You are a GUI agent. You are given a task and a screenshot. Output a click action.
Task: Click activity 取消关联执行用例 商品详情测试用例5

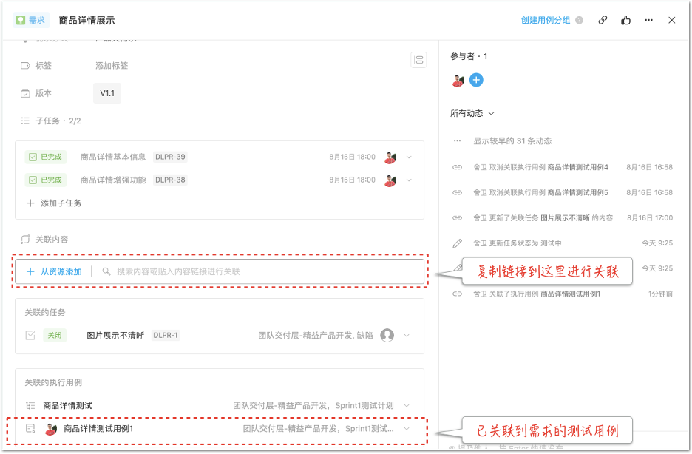pos(540,193)
